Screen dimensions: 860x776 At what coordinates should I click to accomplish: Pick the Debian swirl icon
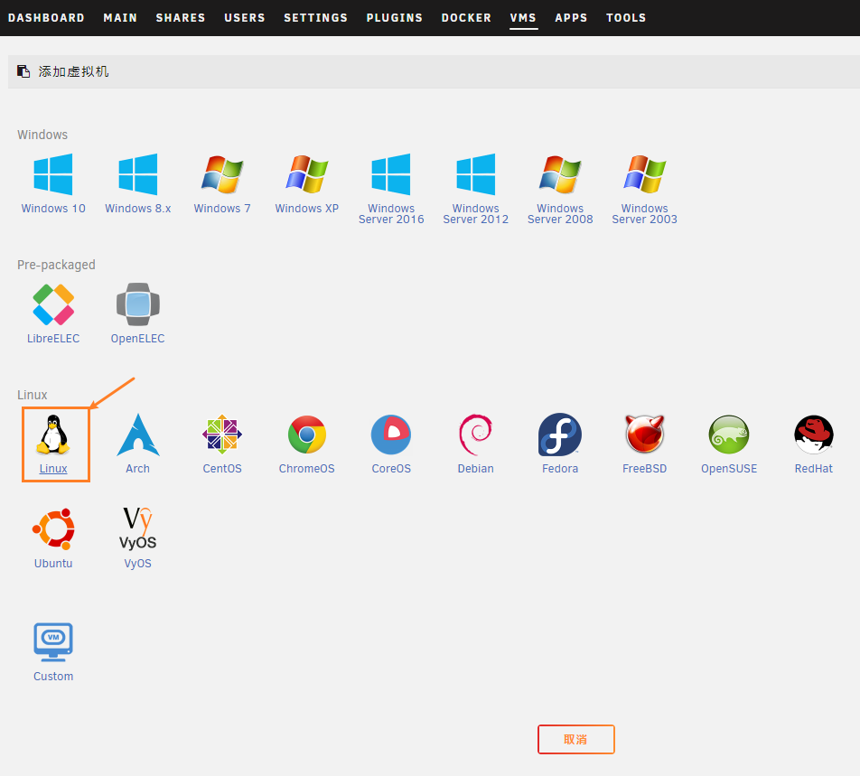[475, 435]
